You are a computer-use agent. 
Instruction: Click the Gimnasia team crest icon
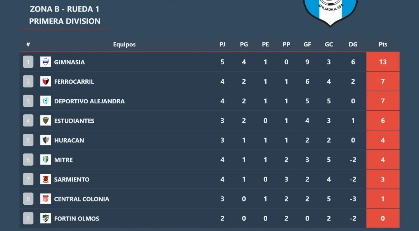pos(45,62)
